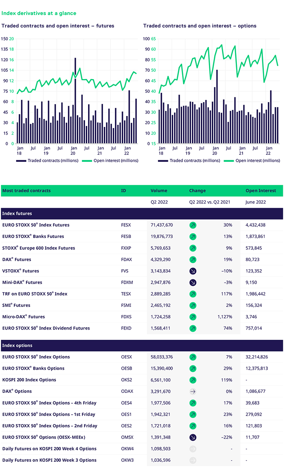Image resolution: width=284 pixels, height=476 pixels.
Task: Click the flat arrow icon for DAX Options
Action: pos(193,391)
